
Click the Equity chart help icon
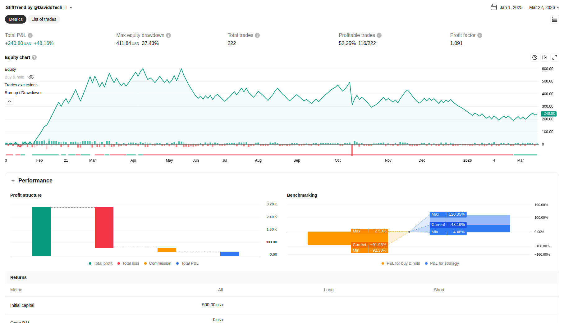coord(34,57)
